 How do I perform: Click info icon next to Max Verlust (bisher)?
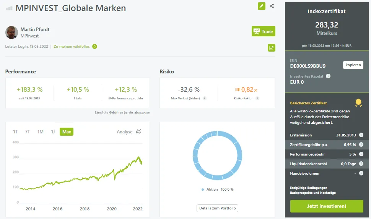(x=204, y=98)
